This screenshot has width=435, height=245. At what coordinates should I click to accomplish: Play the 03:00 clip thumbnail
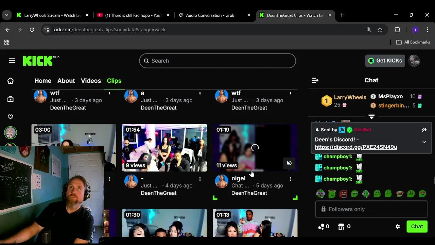pyautogui.click(x=74, y=136)
